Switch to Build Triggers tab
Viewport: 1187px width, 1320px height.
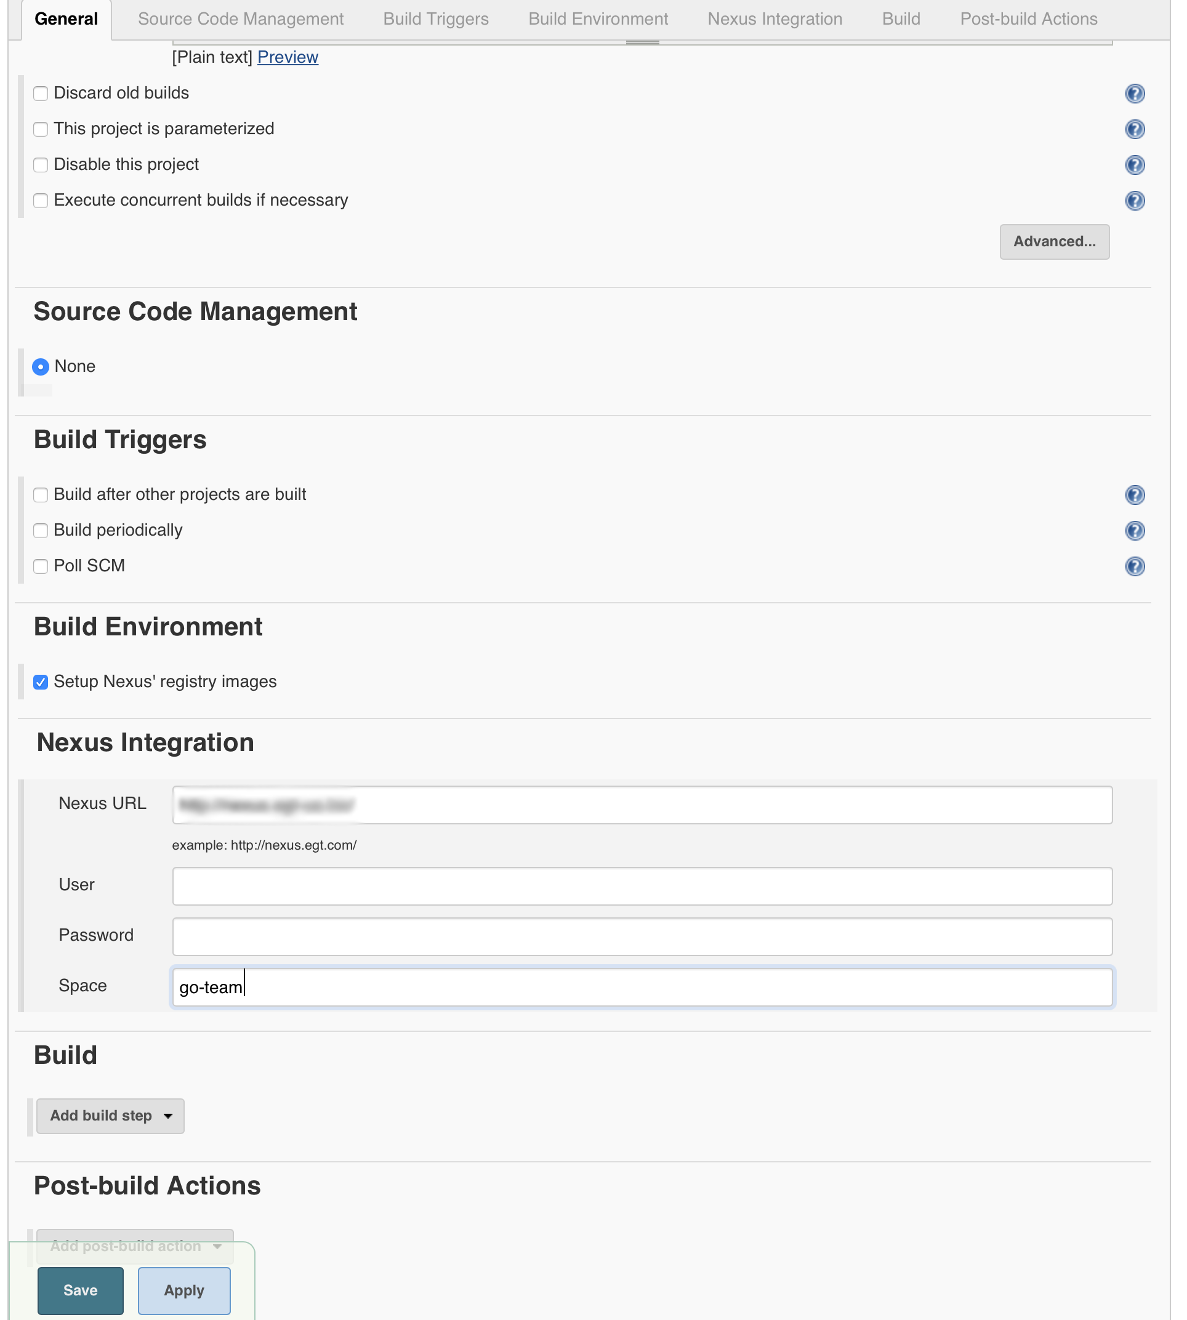pyautogui.click(x=436, y=20)
